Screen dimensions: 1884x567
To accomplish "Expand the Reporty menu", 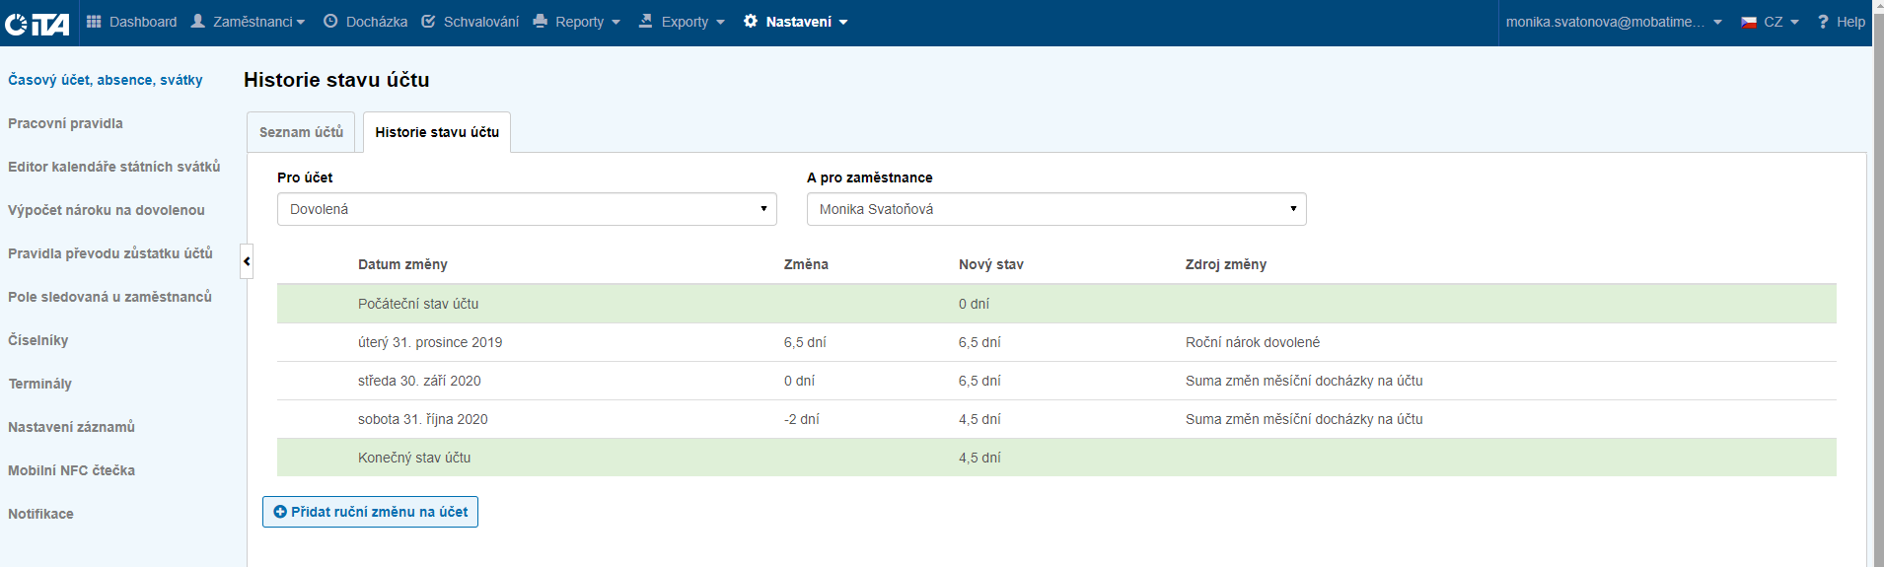I will pos(578,22).
